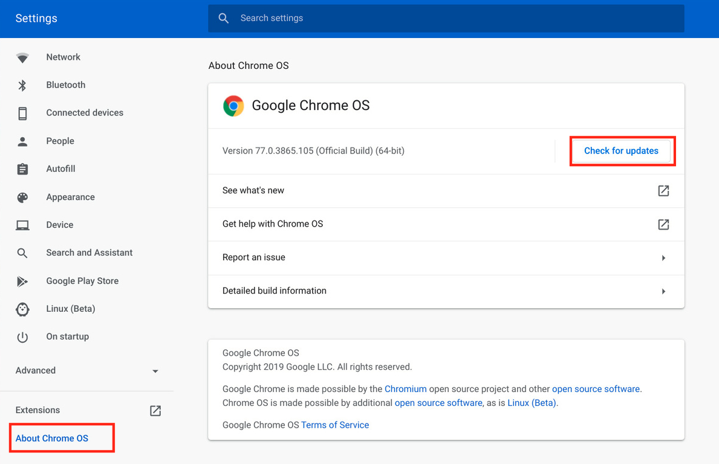Open Linux (Beta) settings
719x464 pixels.
pos(71,309)
